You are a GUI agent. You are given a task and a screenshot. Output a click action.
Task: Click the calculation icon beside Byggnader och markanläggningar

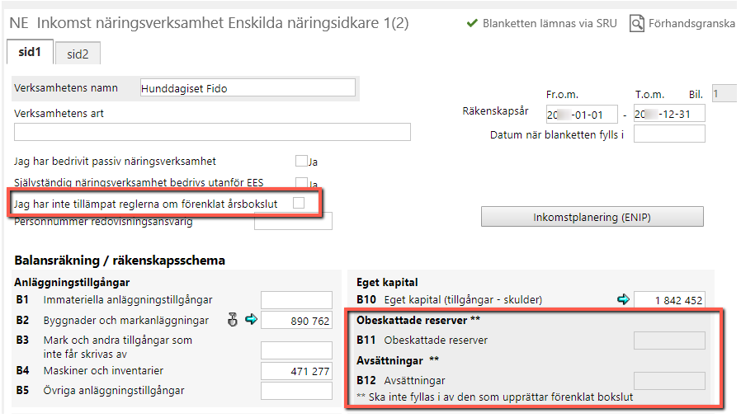coord(232,320)
